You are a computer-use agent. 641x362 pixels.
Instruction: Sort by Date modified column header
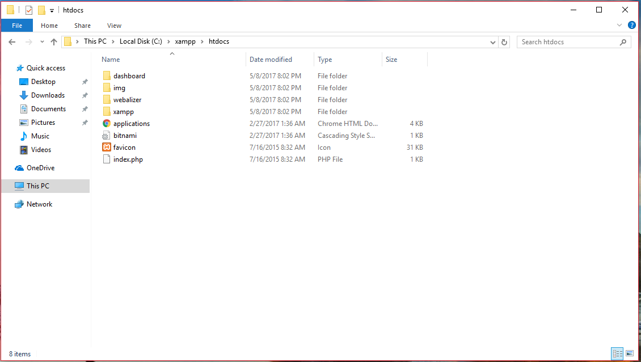tap(271, 60)
